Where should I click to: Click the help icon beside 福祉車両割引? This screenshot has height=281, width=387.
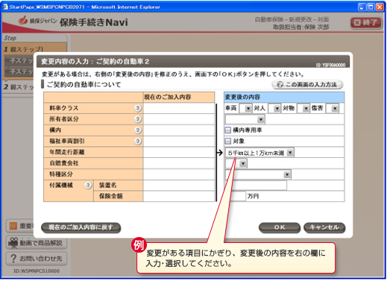(x=138, y=141)
